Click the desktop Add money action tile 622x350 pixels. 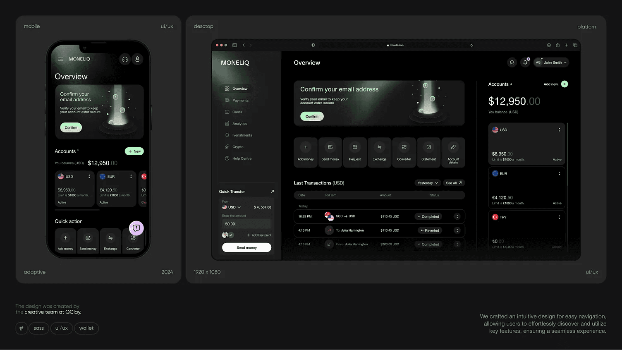pyautogui.click(x=306, y=152)
